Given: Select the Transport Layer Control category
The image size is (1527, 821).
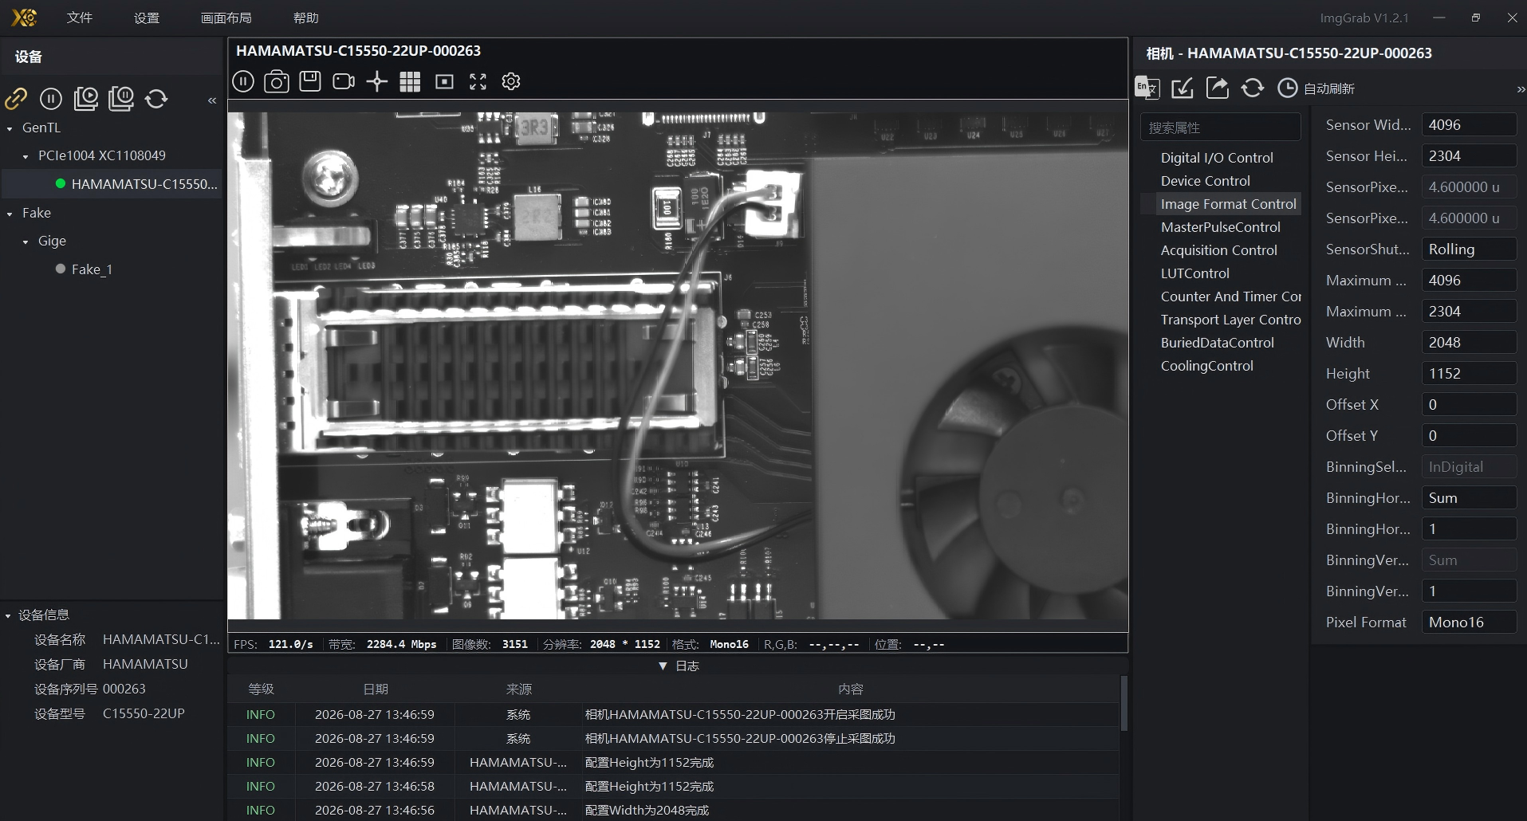Looking at the screenshot, I should pos(1231,320).
